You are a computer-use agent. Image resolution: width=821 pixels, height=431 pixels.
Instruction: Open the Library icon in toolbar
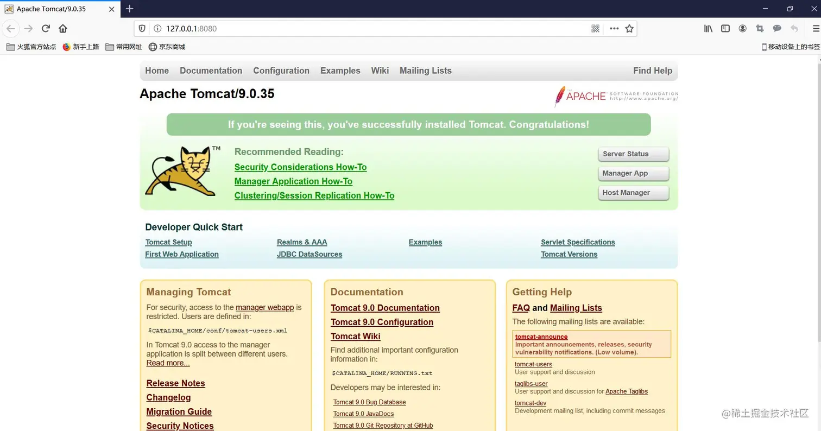[708, 28]
